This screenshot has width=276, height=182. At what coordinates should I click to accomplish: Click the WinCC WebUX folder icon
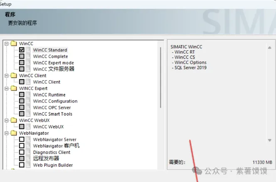[13, 121]
